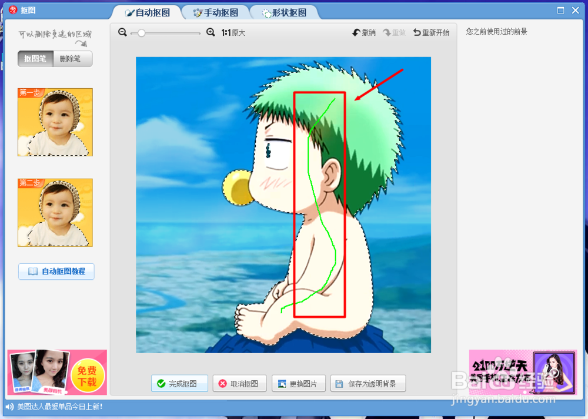Click 美图达人最爱单品今日上新 status text
This screenshot has height=419, width=588.
[x=60, y=407]
